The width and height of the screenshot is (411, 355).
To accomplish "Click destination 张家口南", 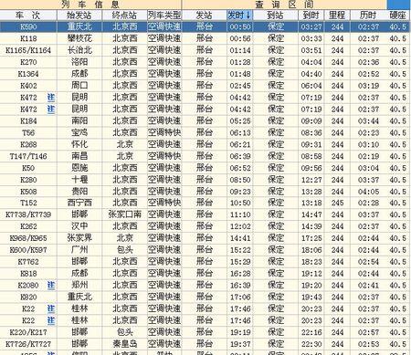I will coord(125,214).
